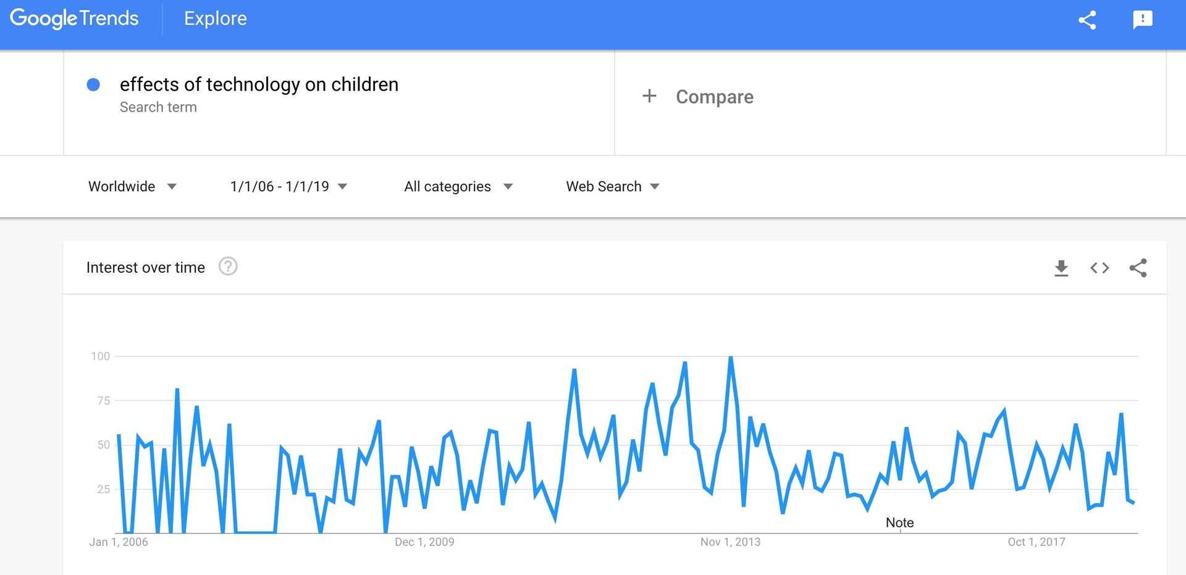Click the share icon in the header bar
Screen dimensions: 1186x575
(x=1087, y=20)
